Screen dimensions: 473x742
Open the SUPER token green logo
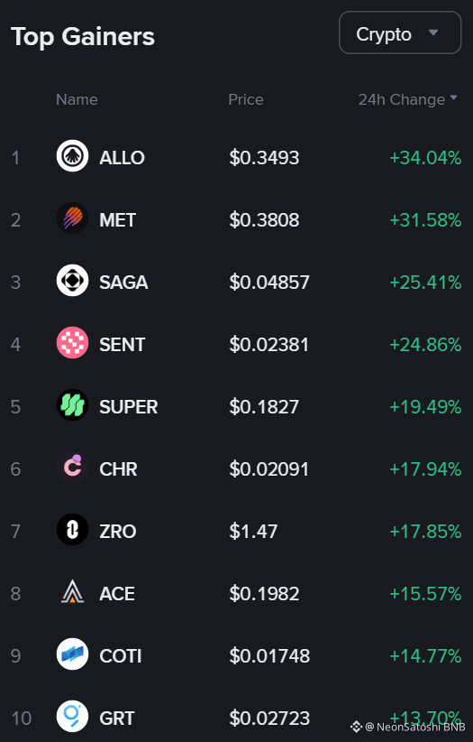(x=72, y=405)
